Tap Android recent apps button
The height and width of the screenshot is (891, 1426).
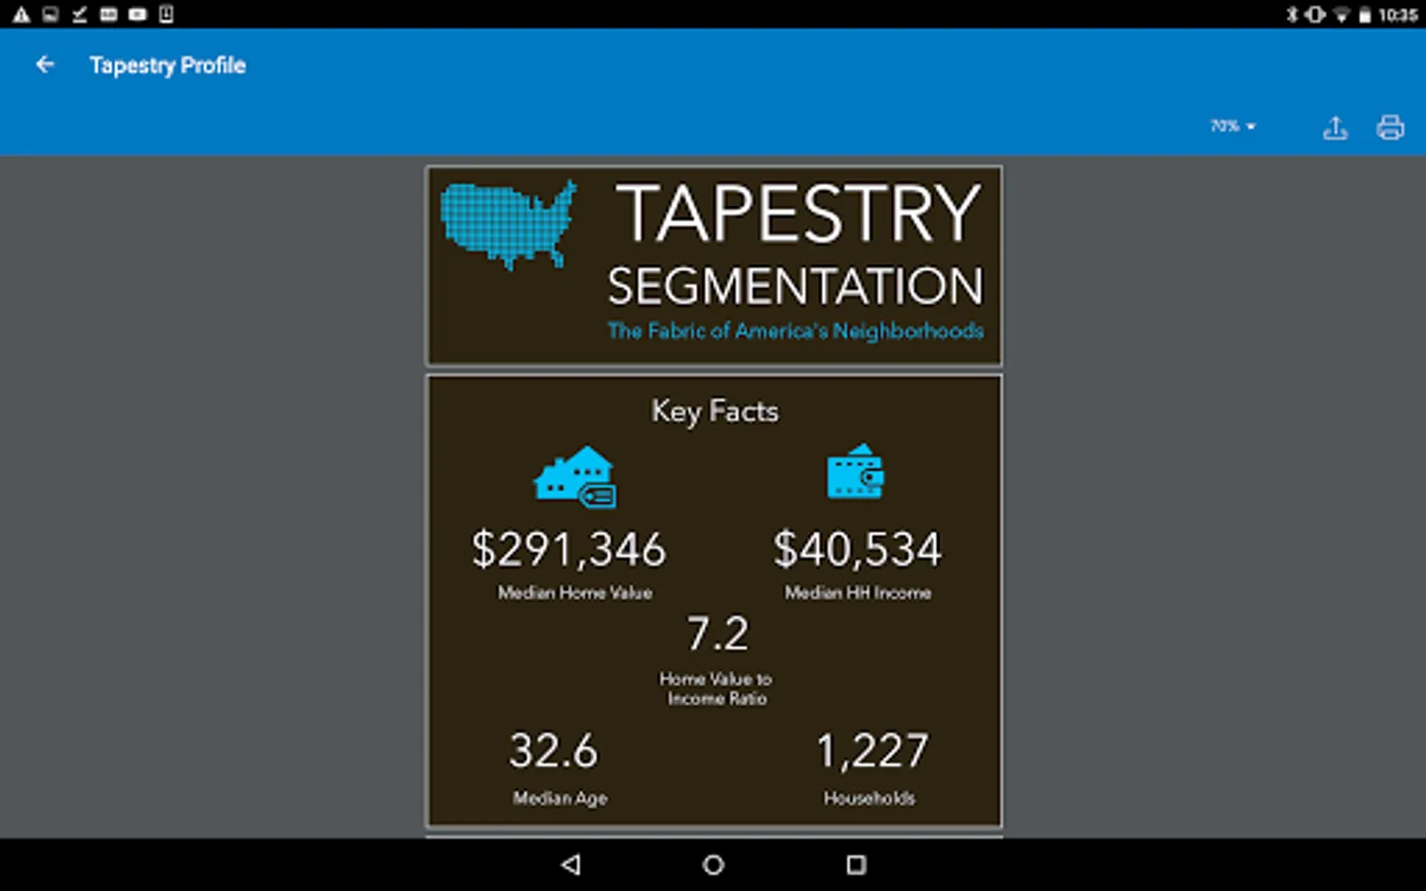857,865
